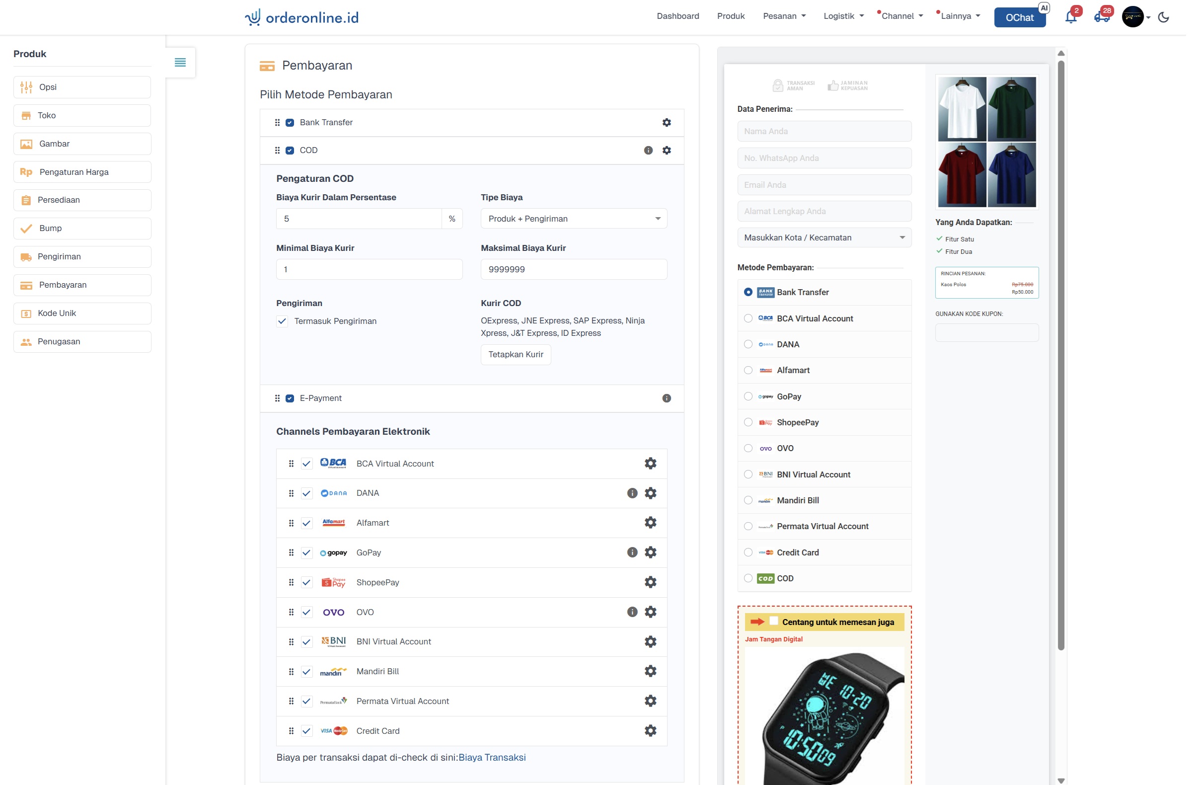Open Pengiriman sidebar section
Image resolution: width=1192 pixels, height=785 pixels.
[82, 257]
